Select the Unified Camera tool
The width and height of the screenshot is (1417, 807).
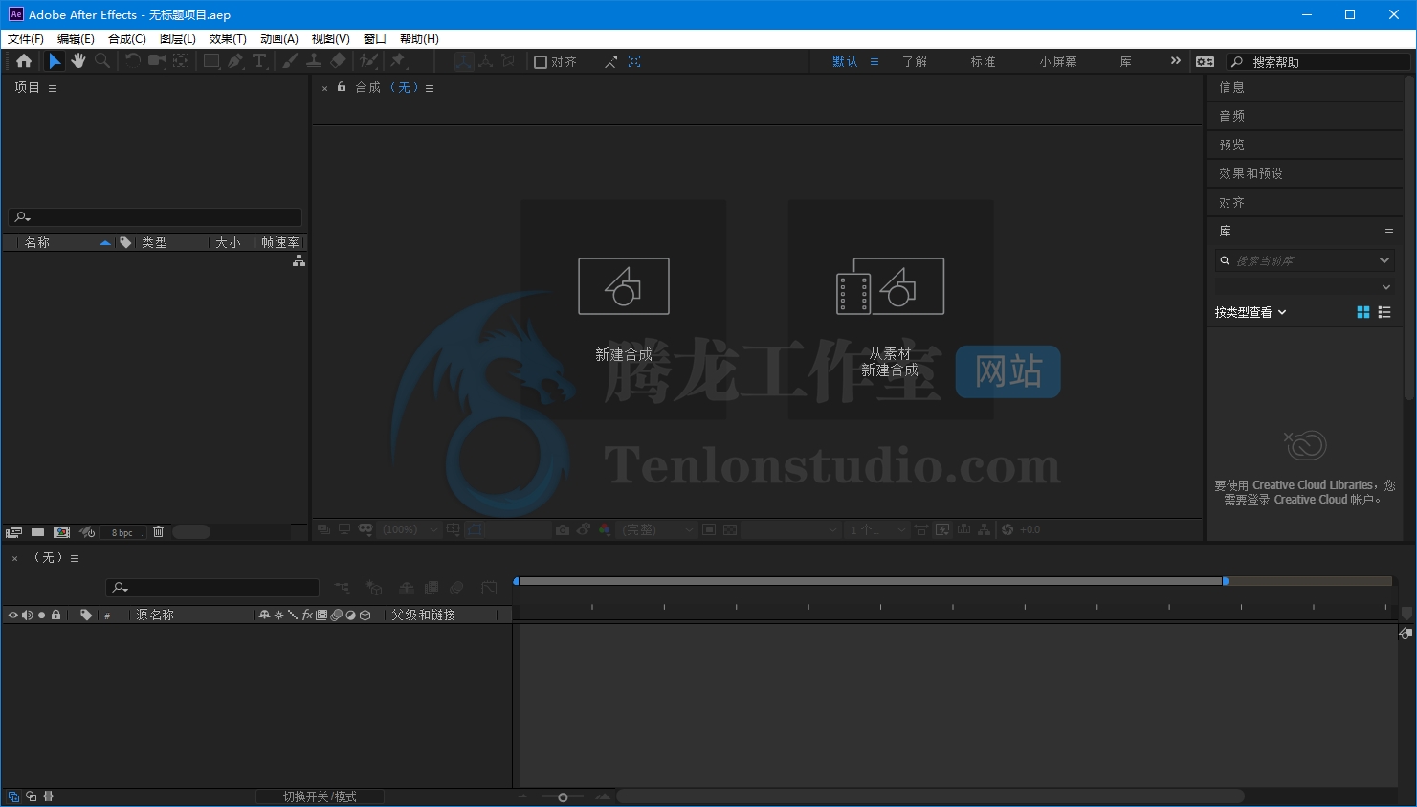point(157,61)
